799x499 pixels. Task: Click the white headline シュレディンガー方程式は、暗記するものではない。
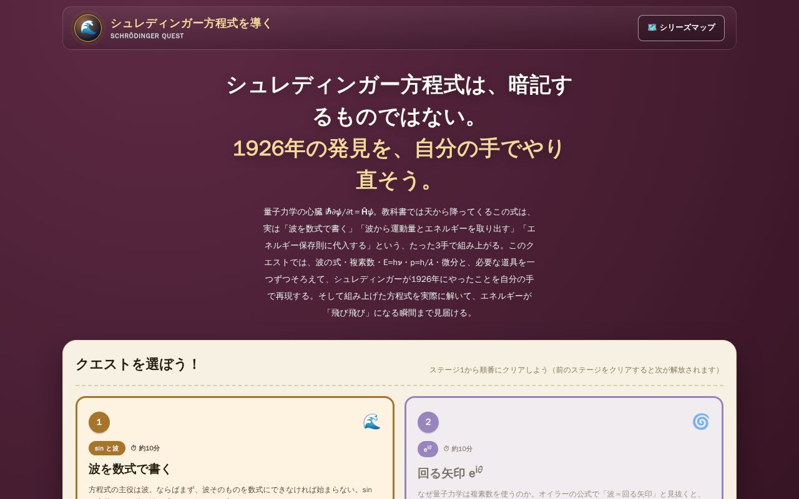tap(399, 100)
